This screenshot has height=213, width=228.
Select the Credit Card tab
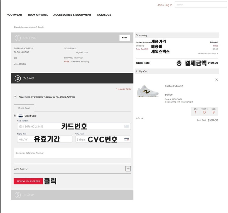point(24,108)
